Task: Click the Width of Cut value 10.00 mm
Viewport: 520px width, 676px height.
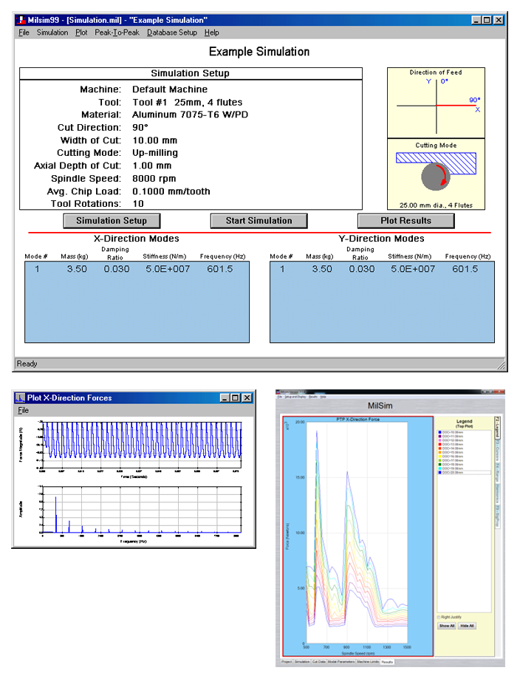Action: [154, 140]
